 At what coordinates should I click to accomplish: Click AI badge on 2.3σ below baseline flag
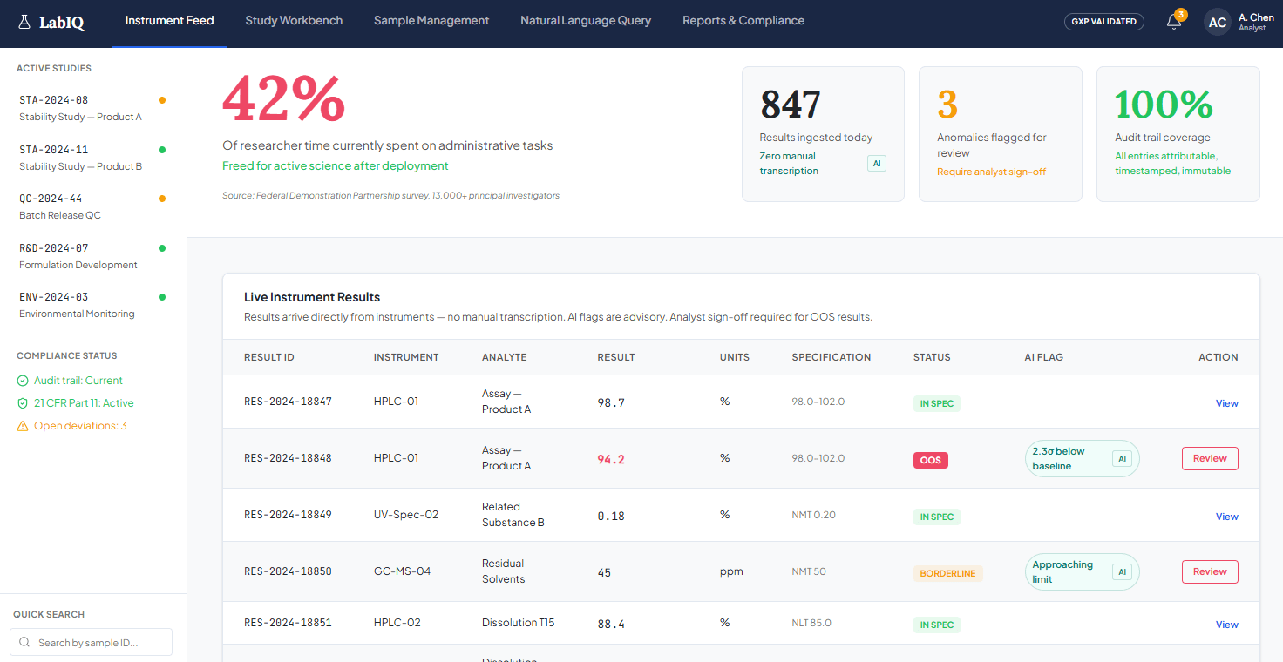point(1122,459)
